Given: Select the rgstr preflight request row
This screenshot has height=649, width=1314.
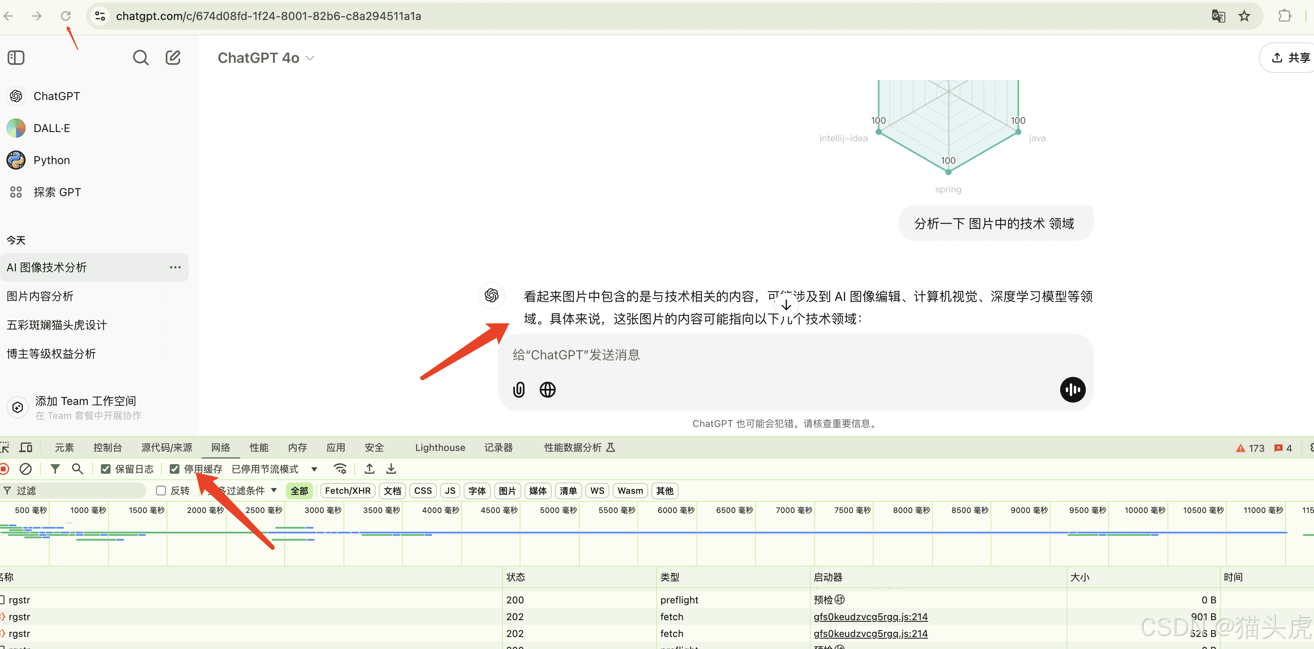Looking at the screenshot, I should tap(657, 599).
